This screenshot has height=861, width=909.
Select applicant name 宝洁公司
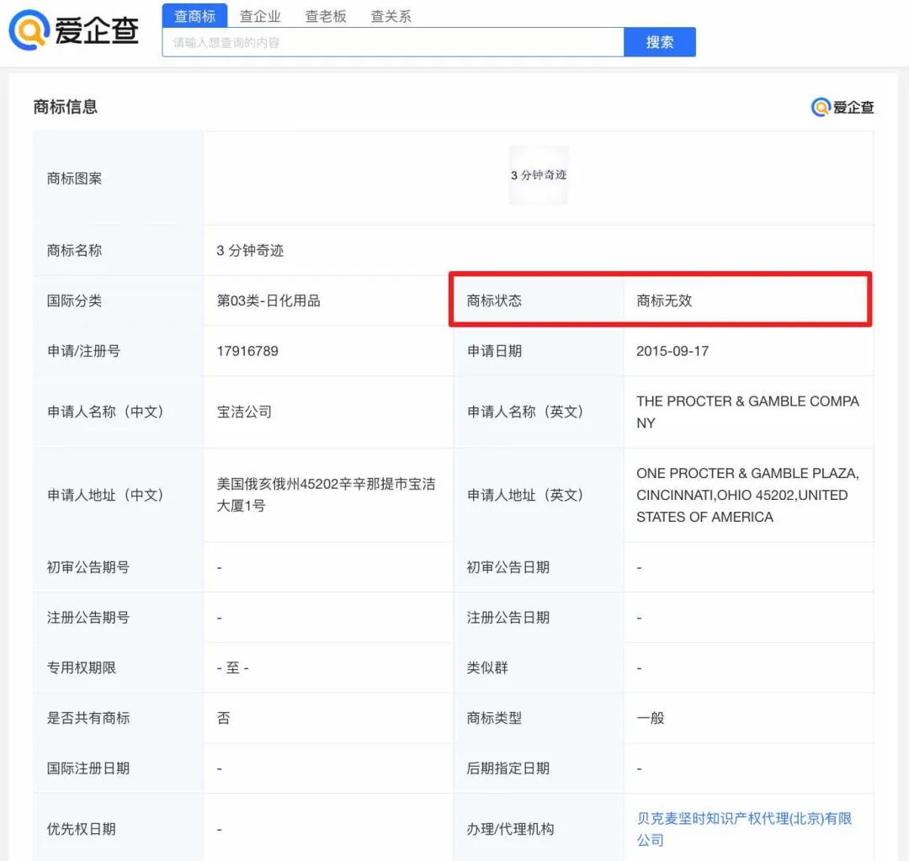244,412
